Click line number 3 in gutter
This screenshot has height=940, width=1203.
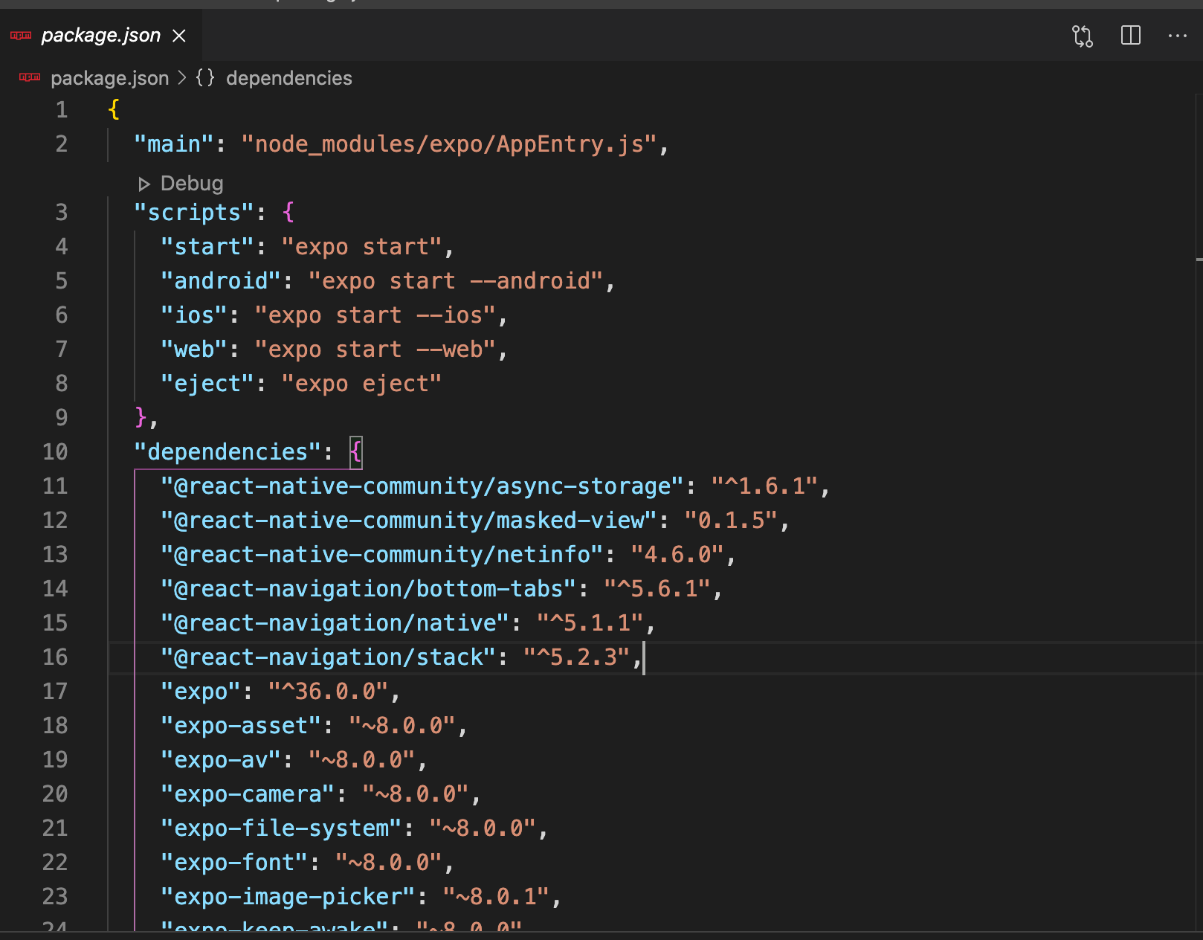62,212
